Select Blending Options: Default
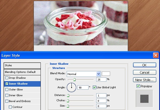Image resolution: width=160 pixels, height=110 pixels. [x=22, y=72]
